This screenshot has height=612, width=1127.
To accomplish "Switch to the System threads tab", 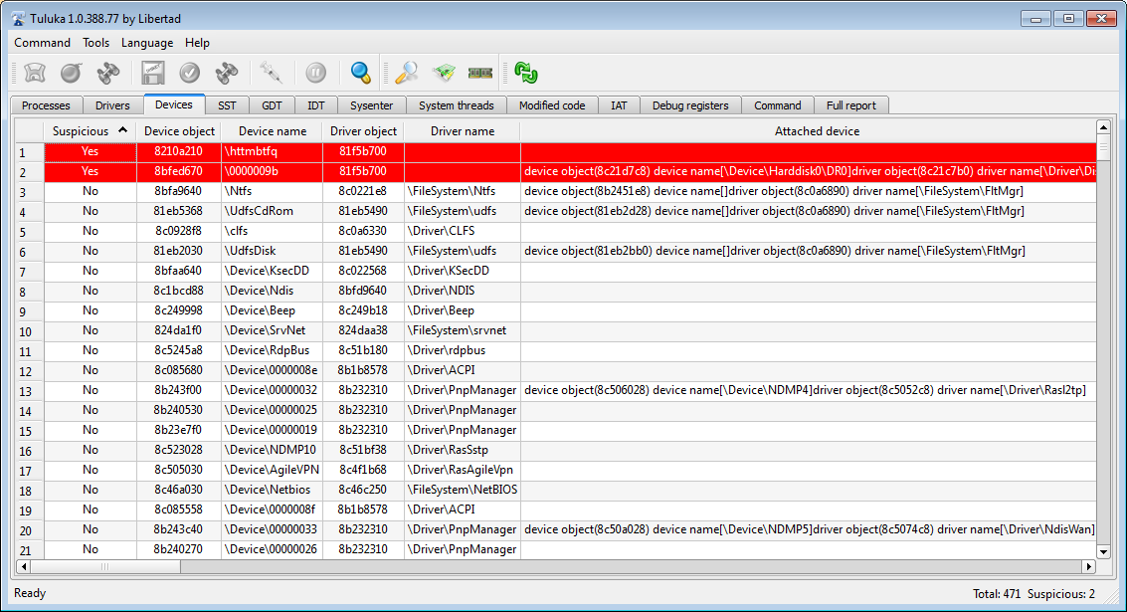I will [457, 105].
